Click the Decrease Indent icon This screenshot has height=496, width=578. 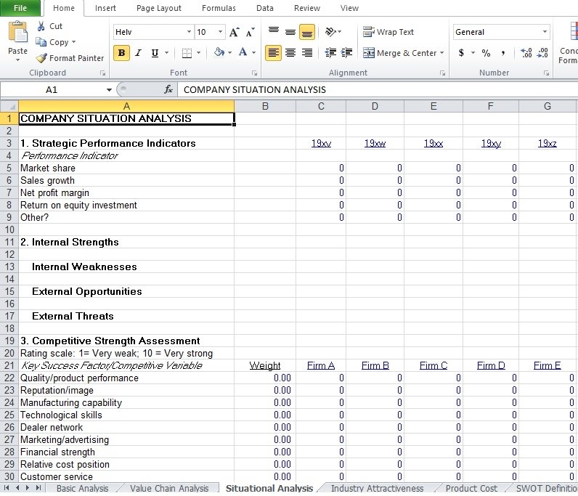pos(330,53)
